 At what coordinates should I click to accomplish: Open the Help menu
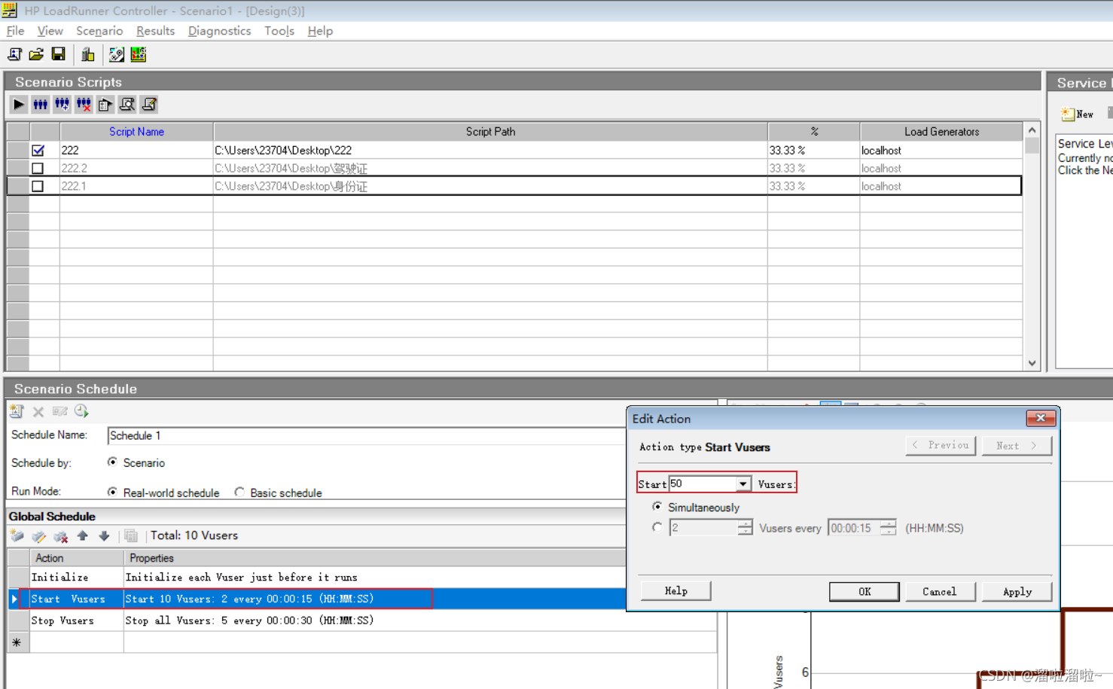pos(320,31)
